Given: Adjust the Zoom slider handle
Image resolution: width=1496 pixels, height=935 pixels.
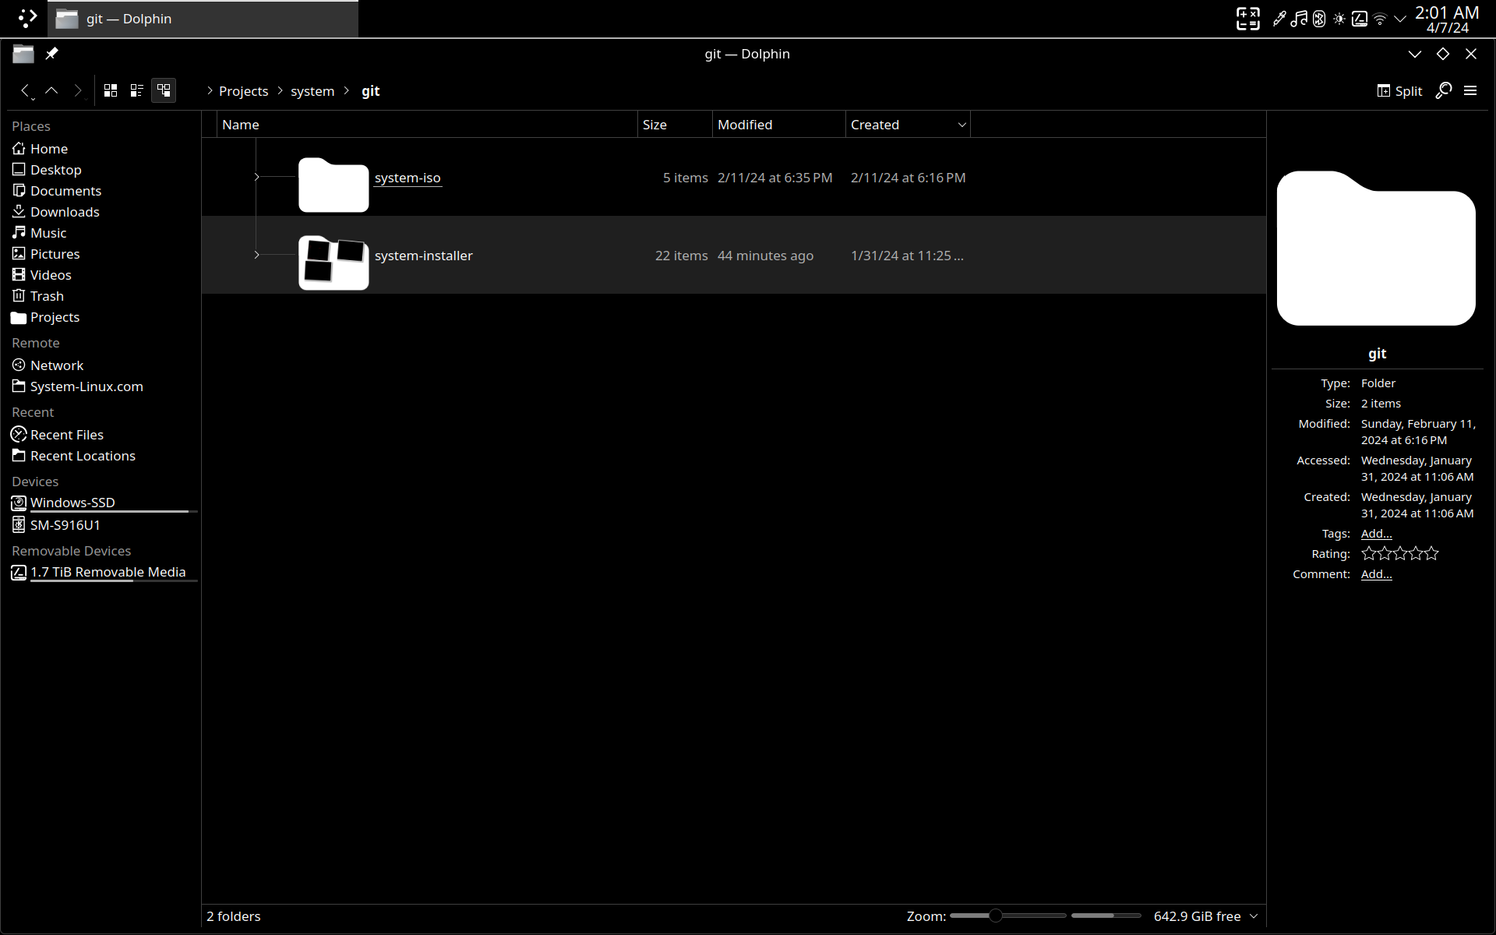Looking at the screenshot, I should click(995, 916).
